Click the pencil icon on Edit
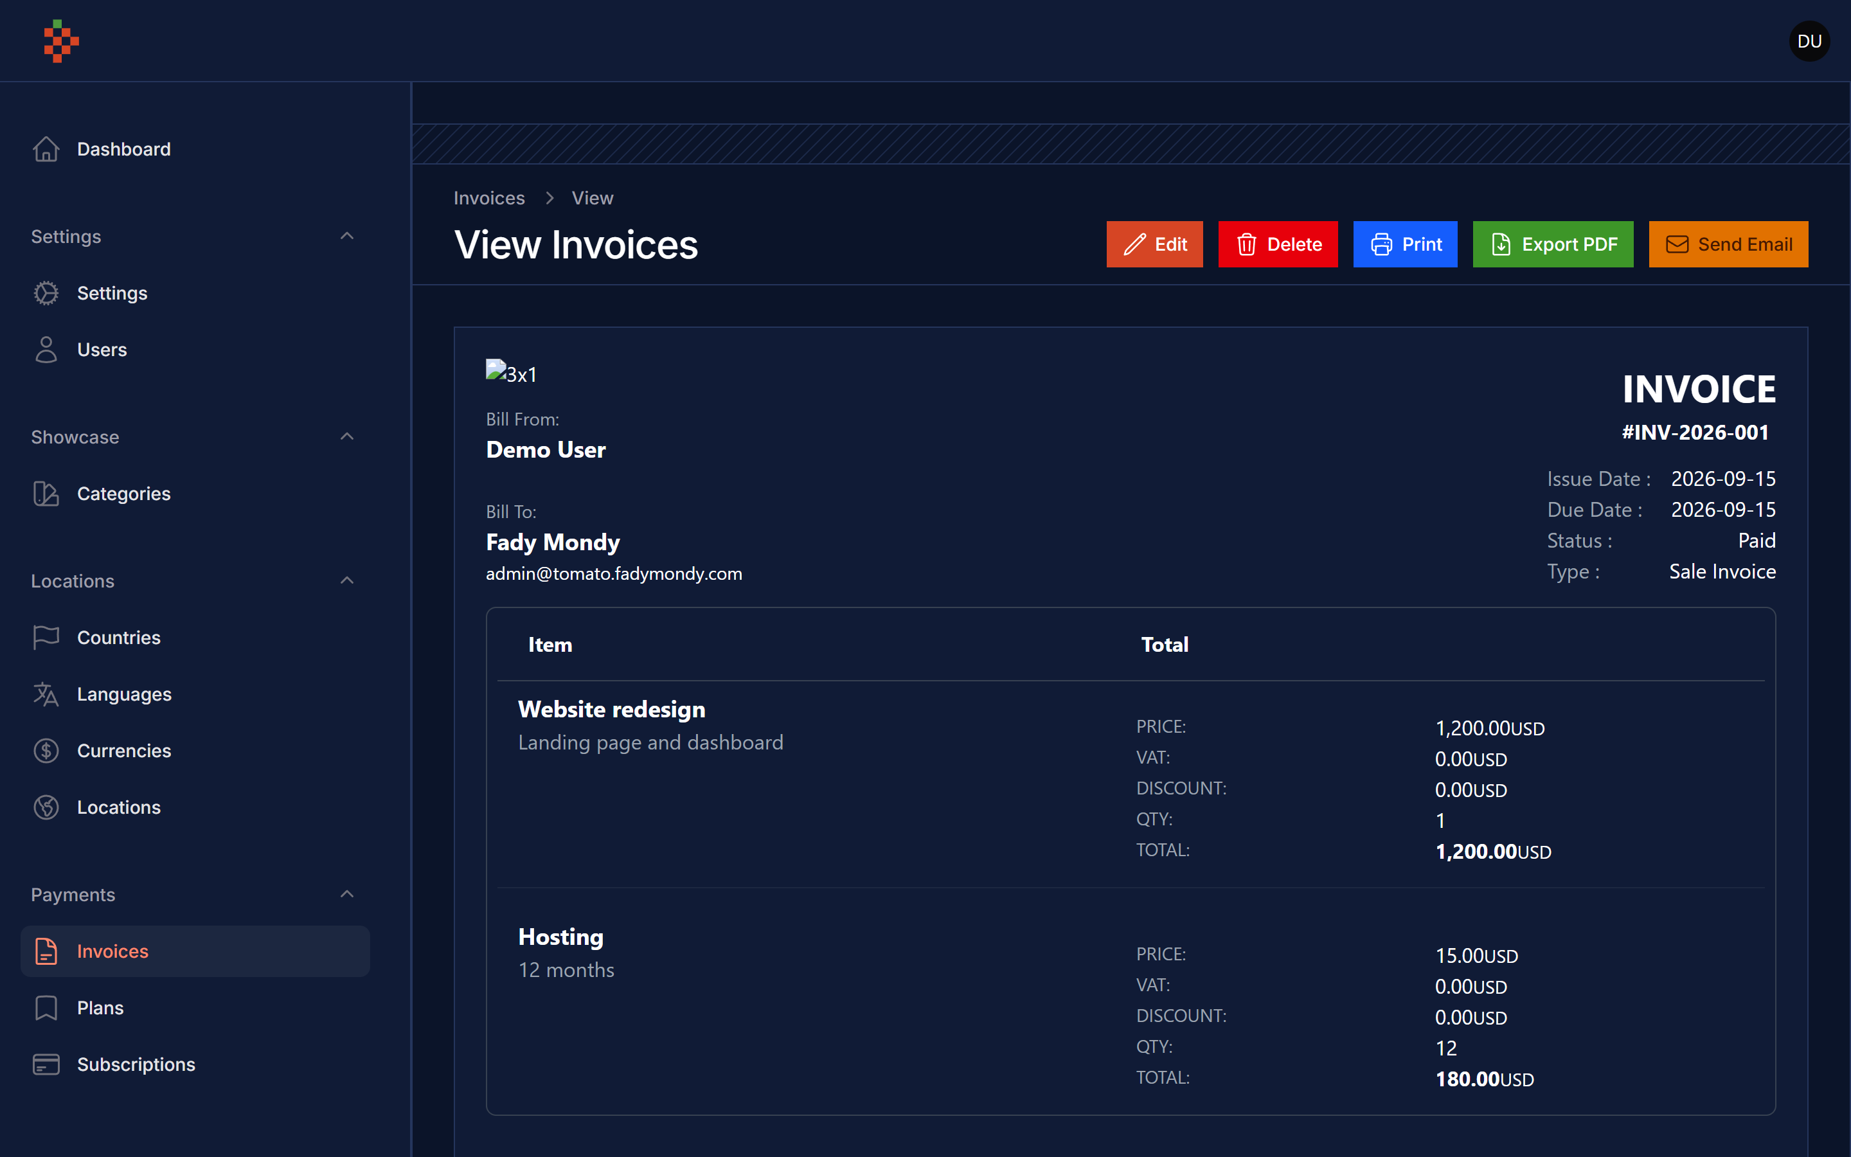The width and height of the screenshot is (1851, 1157). 1134,244
